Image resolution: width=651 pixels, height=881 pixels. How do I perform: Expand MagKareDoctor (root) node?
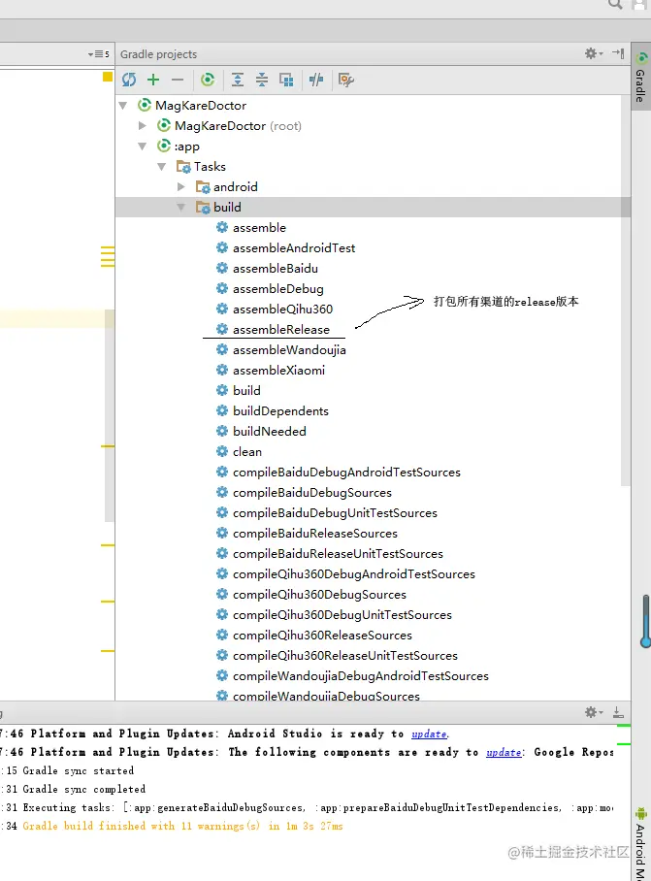tap(143, 126)
